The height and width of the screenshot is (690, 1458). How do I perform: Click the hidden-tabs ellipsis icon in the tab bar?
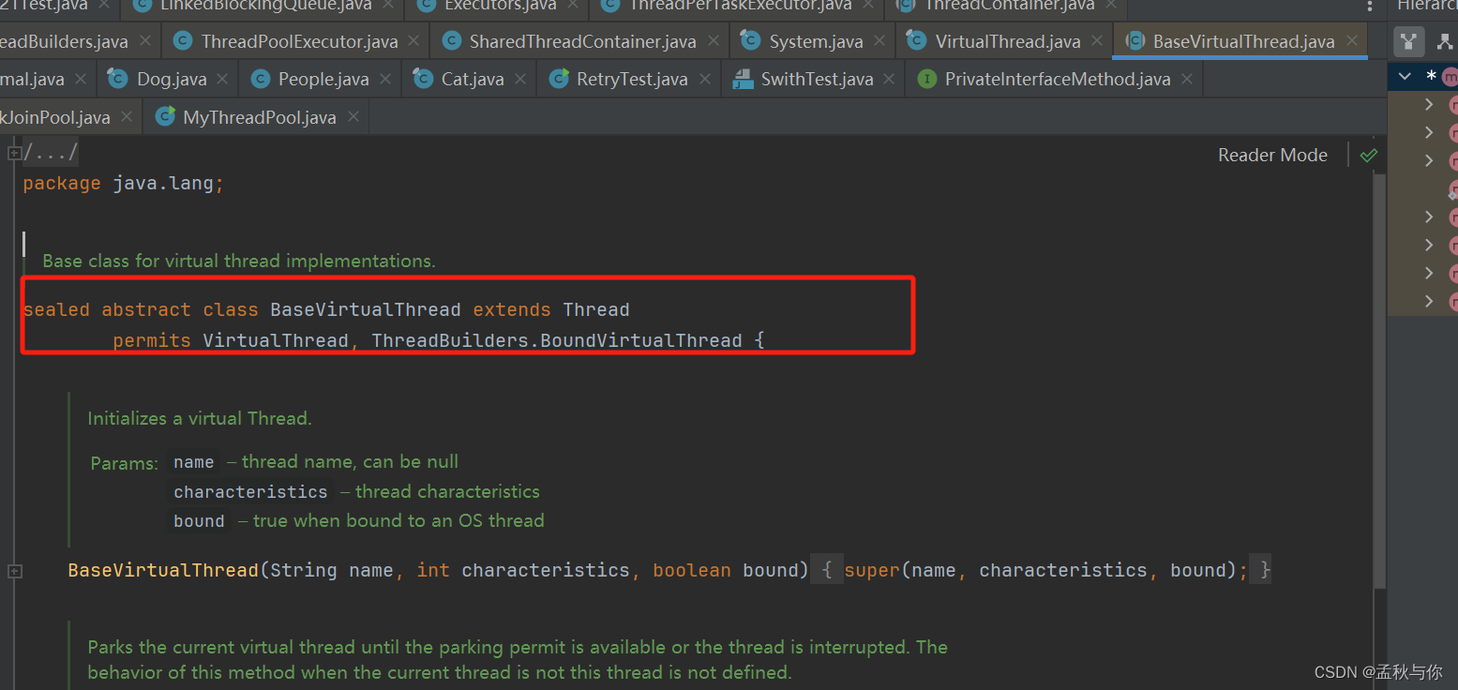click(x=1370, y=7)
